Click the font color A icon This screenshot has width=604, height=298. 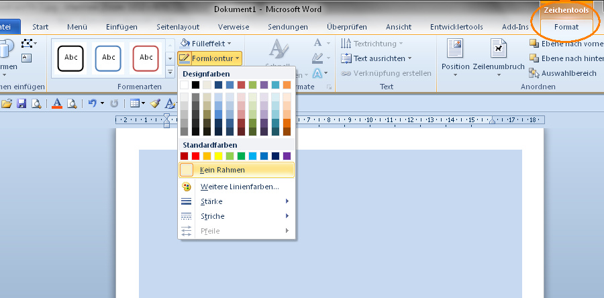click(57, 103)
